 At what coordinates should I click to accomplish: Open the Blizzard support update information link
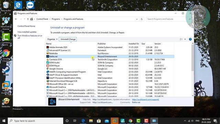coord(145,100)
